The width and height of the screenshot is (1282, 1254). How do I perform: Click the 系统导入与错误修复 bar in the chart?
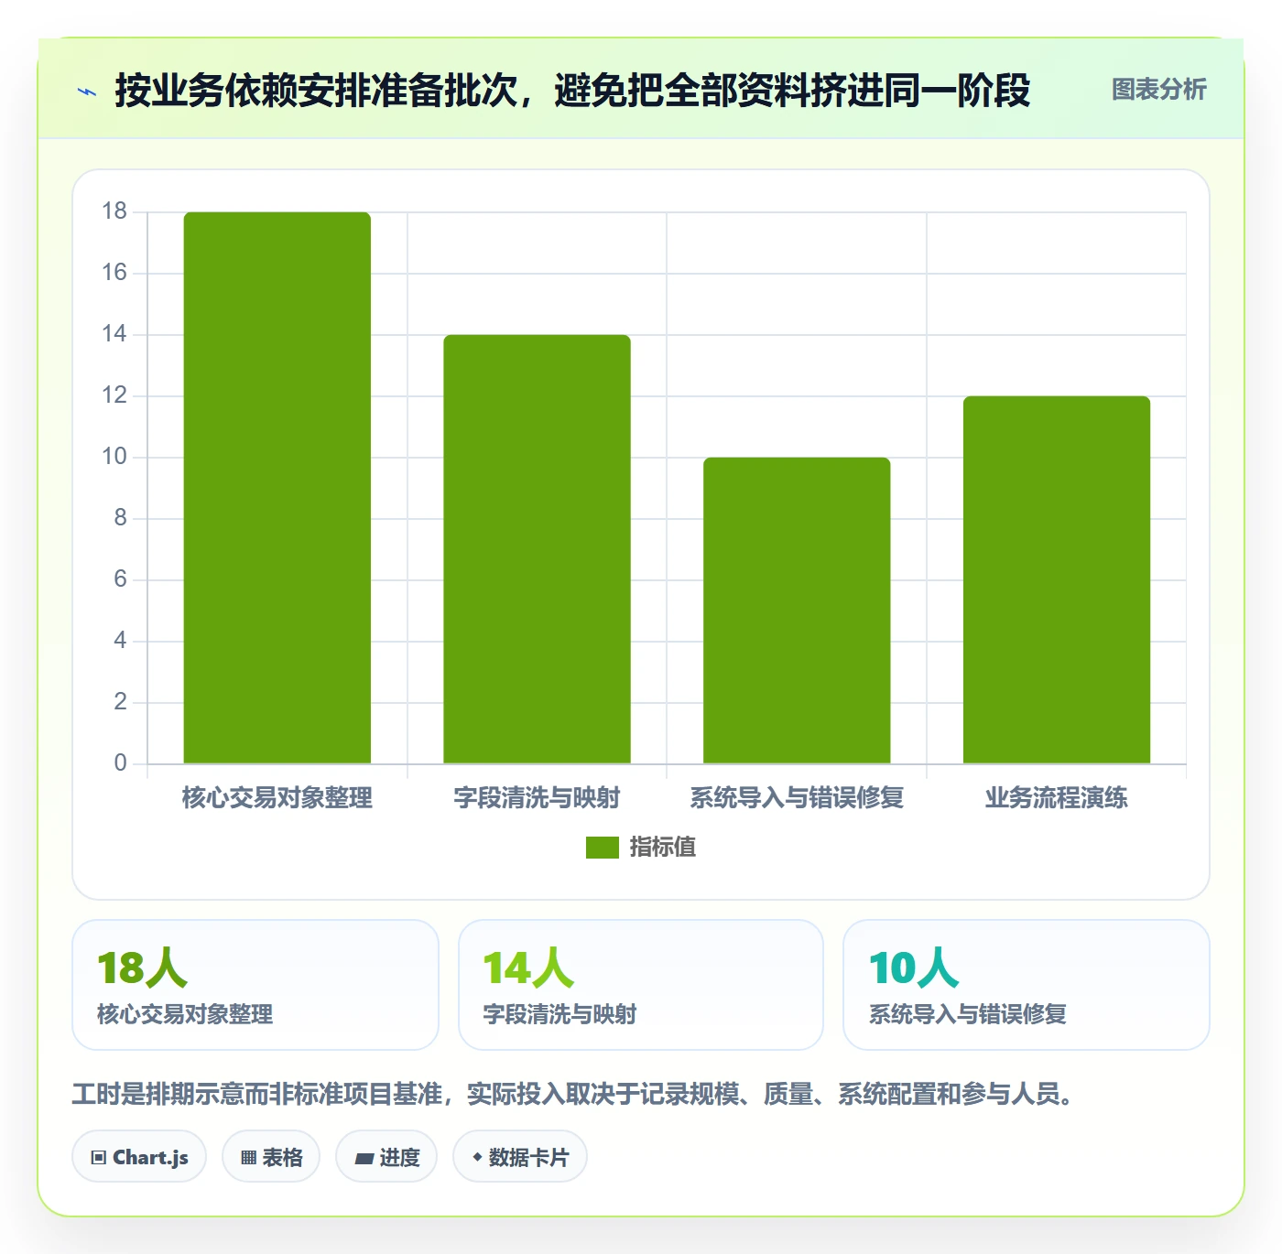797,611
